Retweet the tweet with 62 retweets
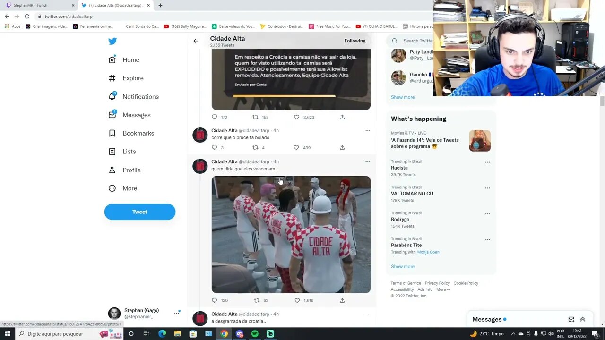 coord(257,300)
